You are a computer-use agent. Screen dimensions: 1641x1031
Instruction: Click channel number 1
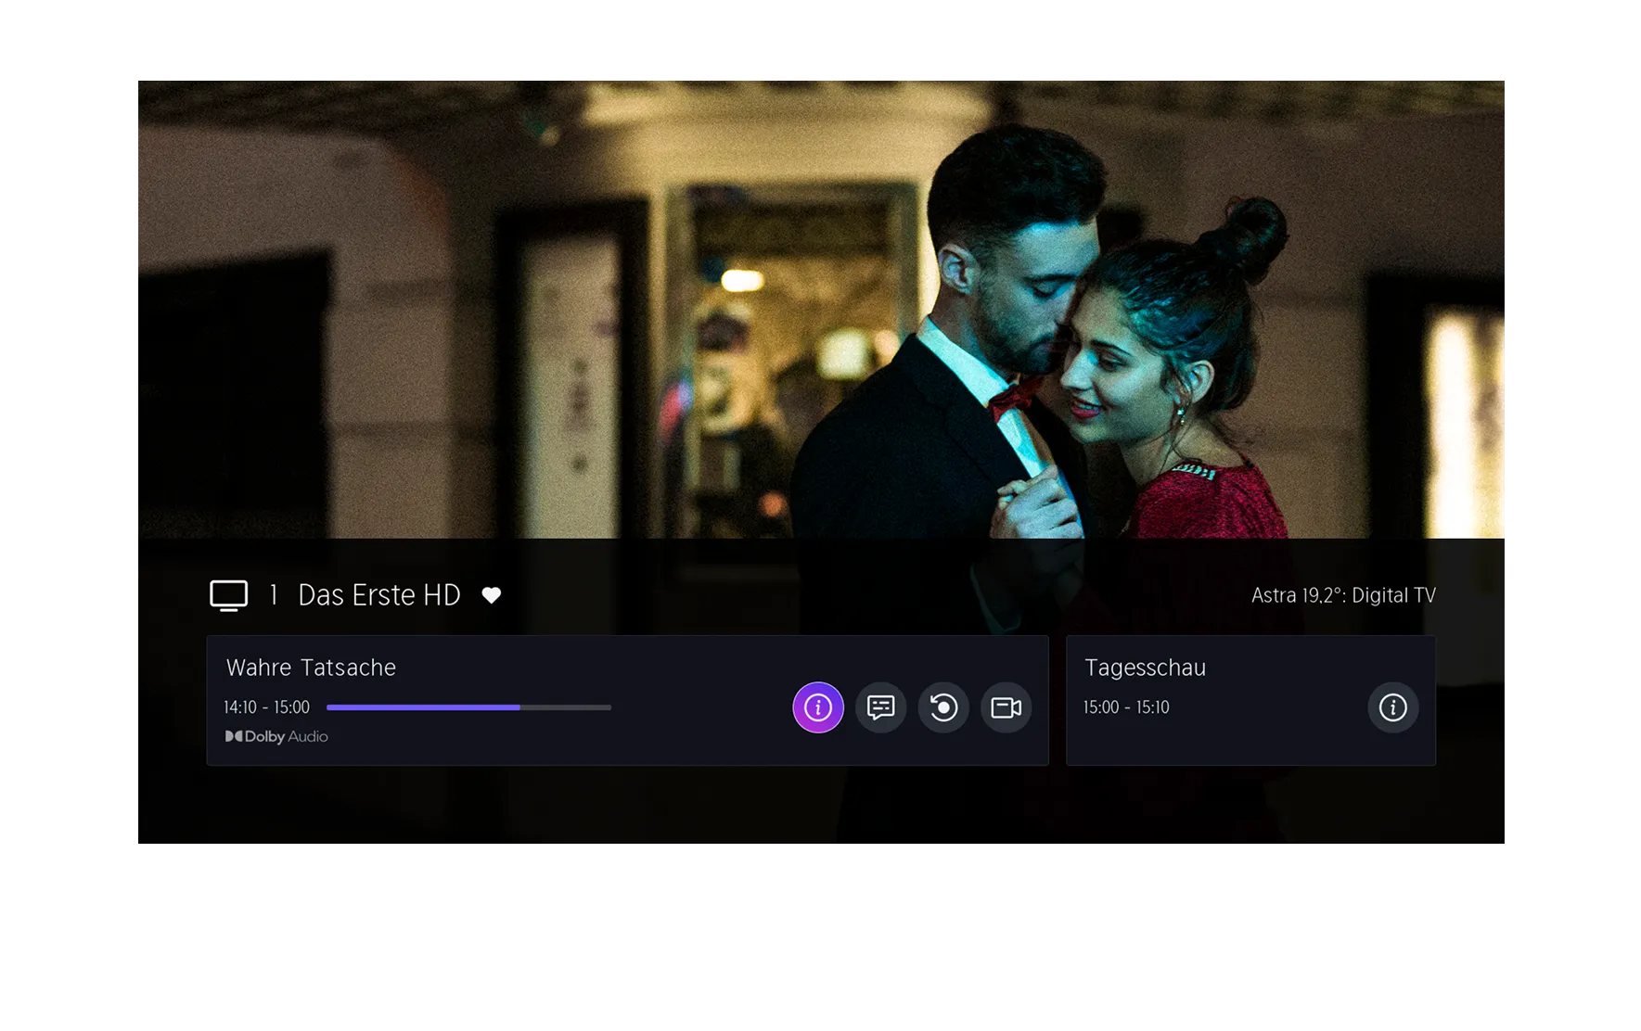tap(274, 595)
